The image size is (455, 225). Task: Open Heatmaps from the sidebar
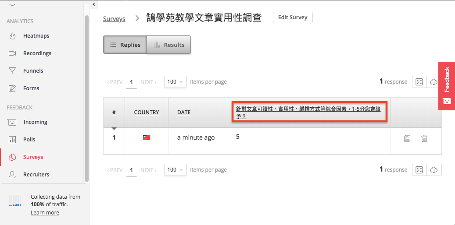[x=36, y=36]
